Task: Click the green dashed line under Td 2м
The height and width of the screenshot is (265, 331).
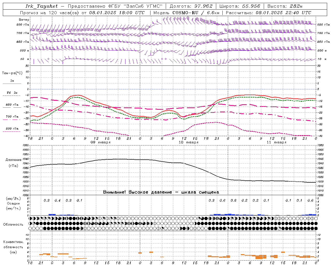Action: point(12,95)
